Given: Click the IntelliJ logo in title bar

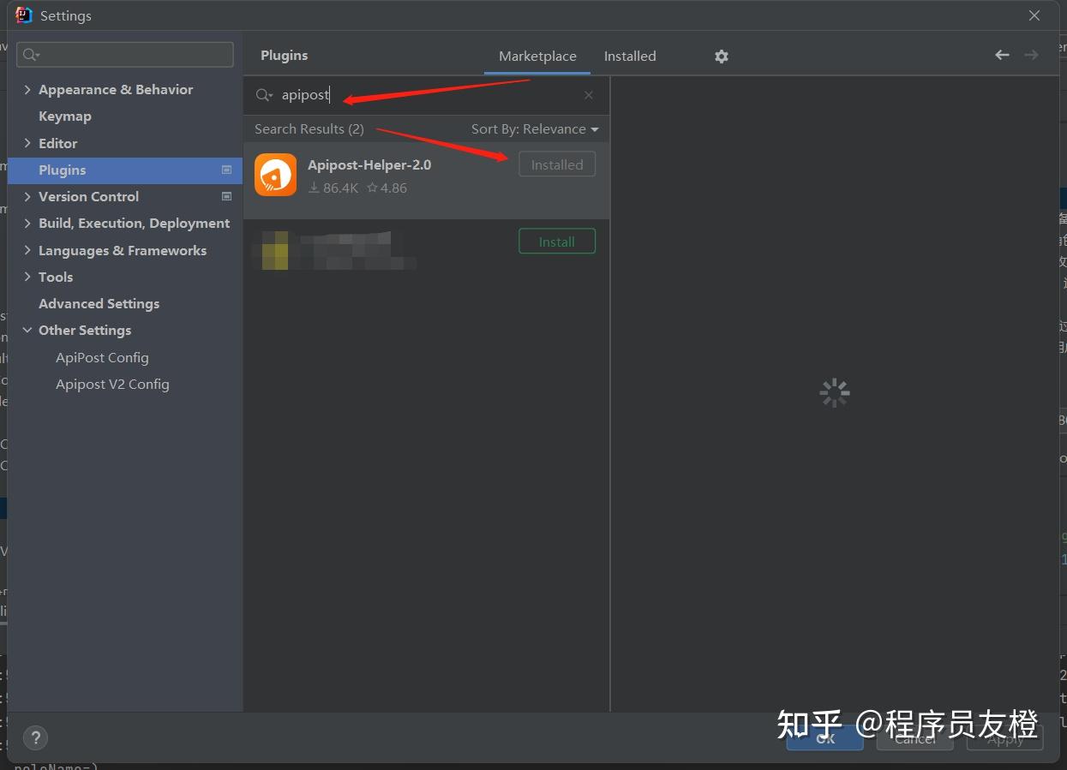Looking at the screenshot, I should (x=24, y=15).
